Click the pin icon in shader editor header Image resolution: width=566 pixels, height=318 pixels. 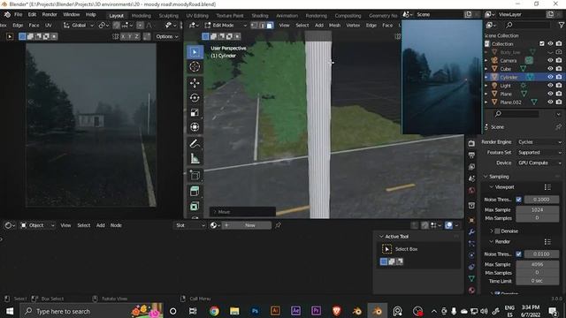tap(278, 225)
